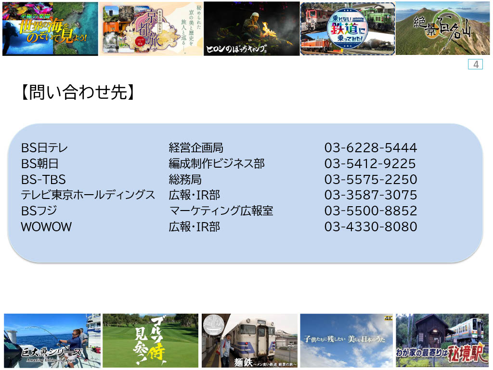Select the WOWOW phone number 03-4330-8080
This screenshot has width=493, height=370.
coord(370,227)
